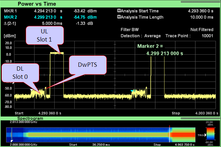Click the -80.0 level axis label

pos(8,107)
